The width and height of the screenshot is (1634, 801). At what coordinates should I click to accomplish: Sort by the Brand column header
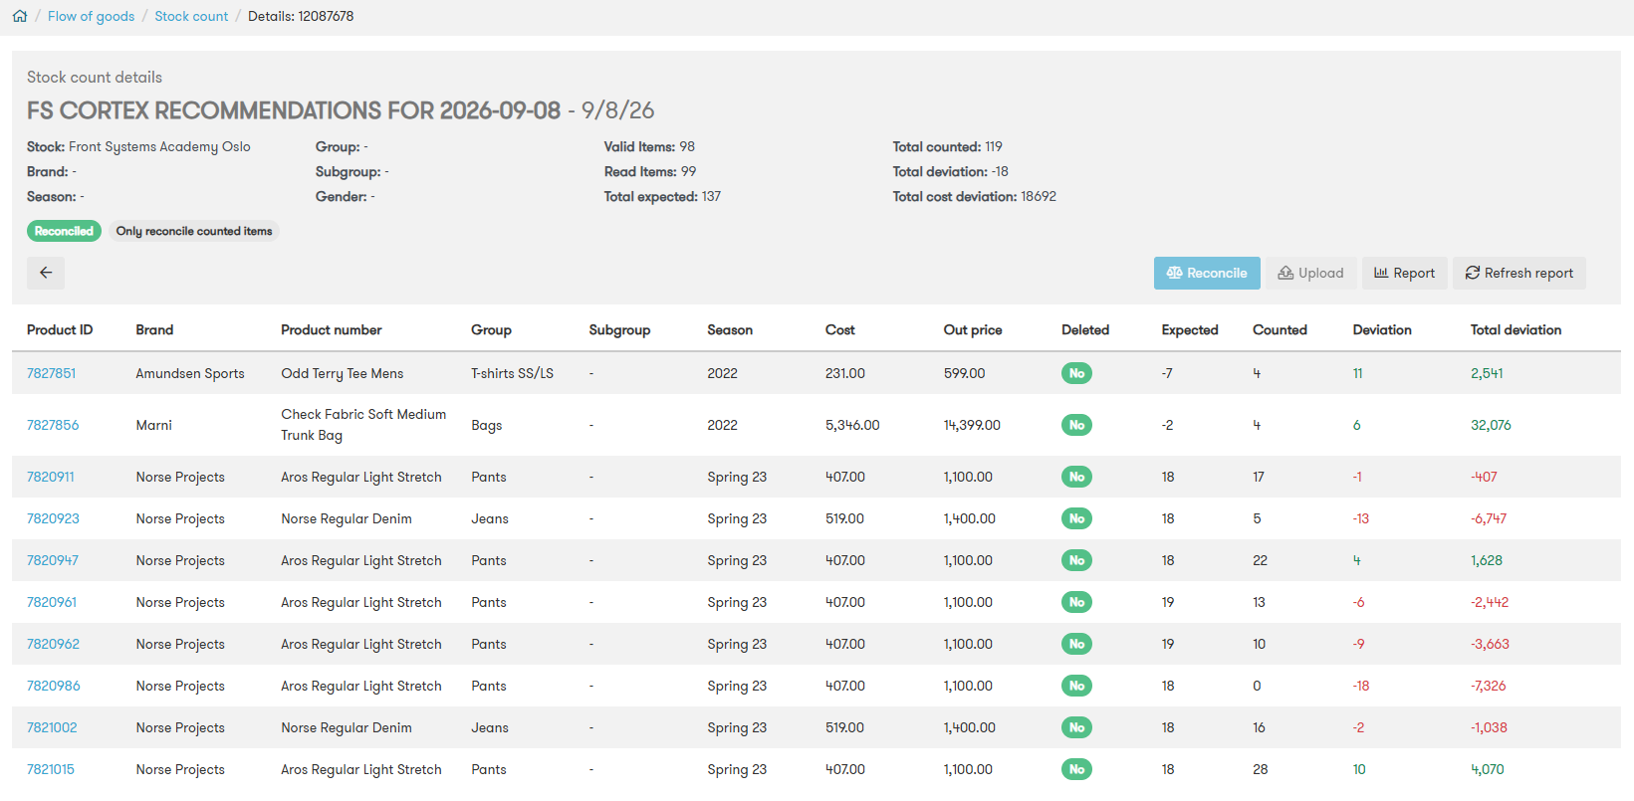[x=154, y=329]
